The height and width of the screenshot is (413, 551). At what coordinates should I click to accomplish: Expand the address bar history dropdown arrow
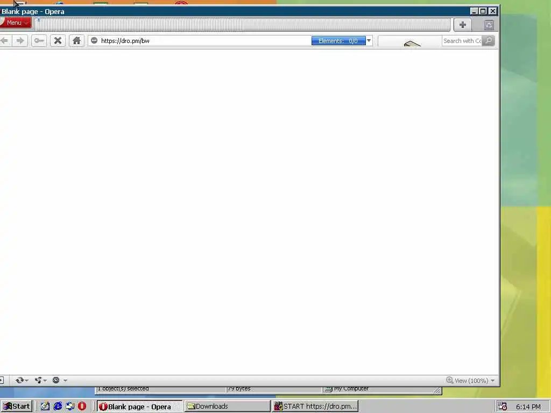click(x=369, y=41)
